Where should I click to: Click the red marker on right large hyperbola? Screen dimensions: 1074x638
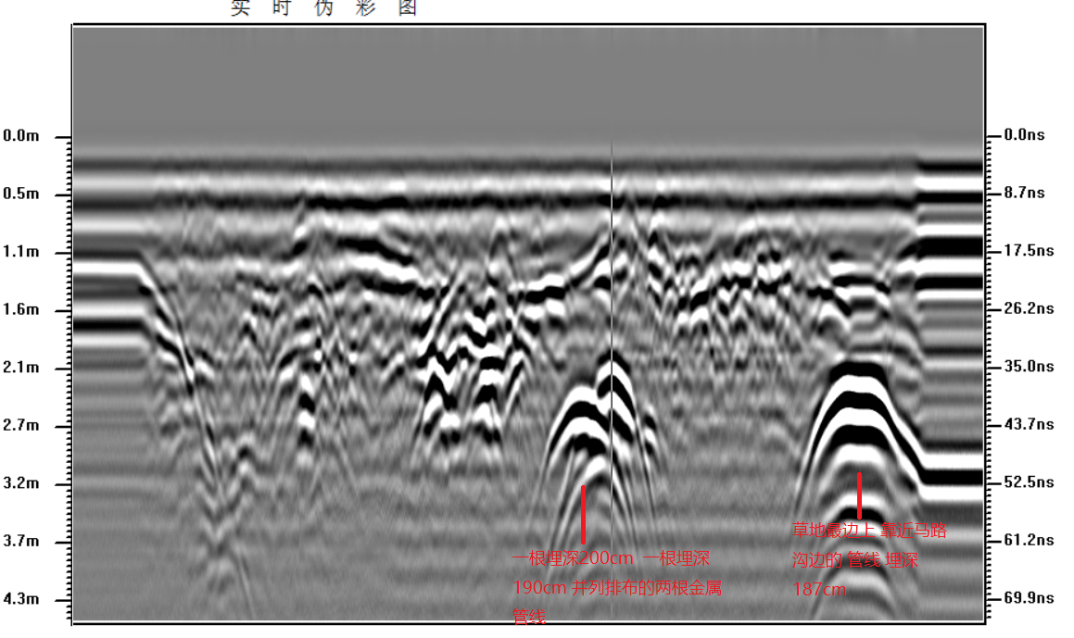point(859,495)
